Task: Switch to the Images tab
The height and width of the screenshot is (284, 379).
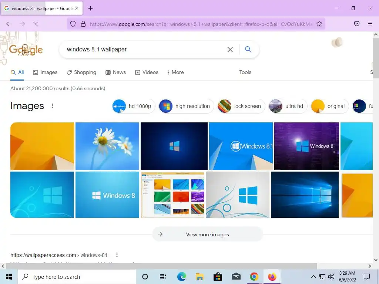Action: tap(45, 72)
